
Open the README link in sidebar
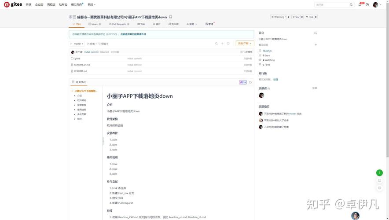pos(267,51)
